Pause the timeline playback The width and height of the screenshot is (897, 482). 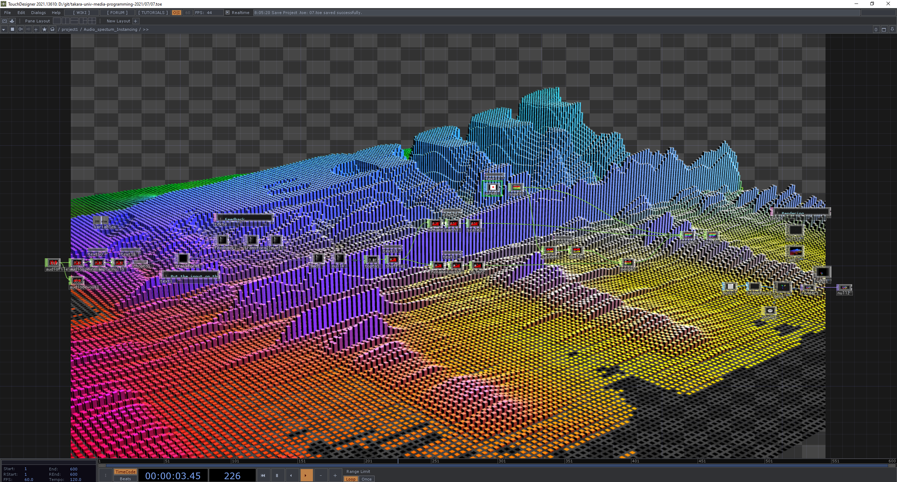point(277,475)
